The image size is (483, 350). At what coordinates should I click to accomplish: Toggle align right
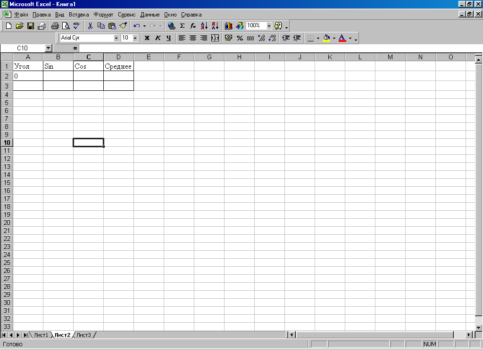coord(204,38)
